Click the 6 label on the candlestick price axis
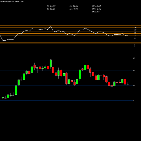141x141 pixels. coord(133,101)
